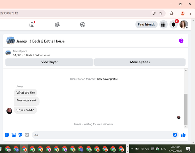Choose a sticker with the sticker icon
Screen dimensions: 195x153
pyautogui.click(x=20, y=135)
